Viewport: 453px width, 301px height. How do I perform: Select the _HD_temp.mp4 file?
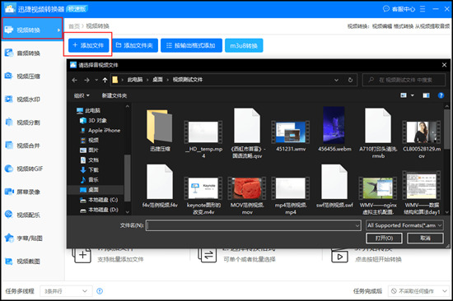203,139
